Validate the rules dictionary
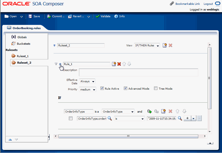Image resolution: width=222 pixels, height=153 pixels. point(103,16)
